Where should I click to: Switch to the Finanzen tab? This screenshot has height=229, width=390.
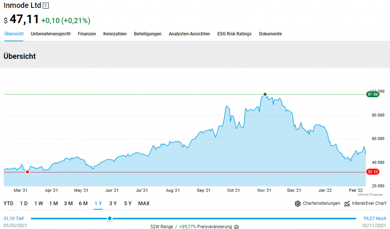[87, 34]
